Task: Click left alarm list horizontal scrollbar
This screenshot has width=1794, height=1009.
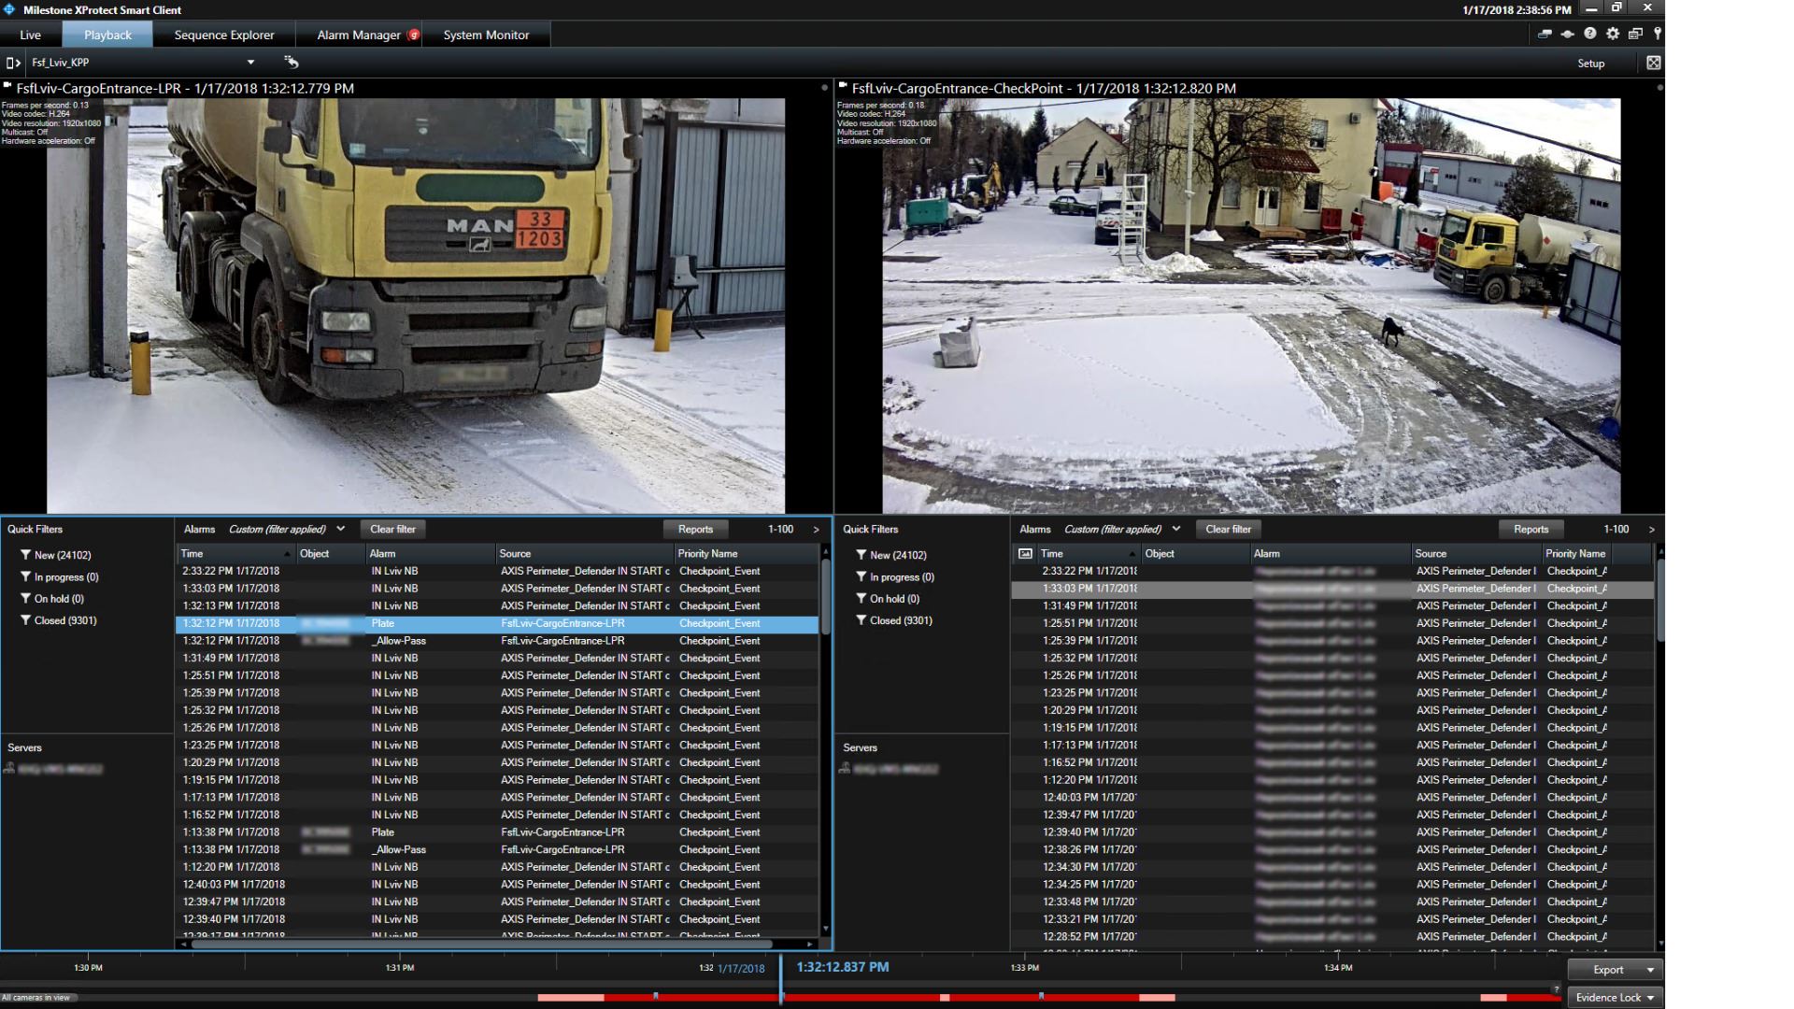Action: pos(481,945)
